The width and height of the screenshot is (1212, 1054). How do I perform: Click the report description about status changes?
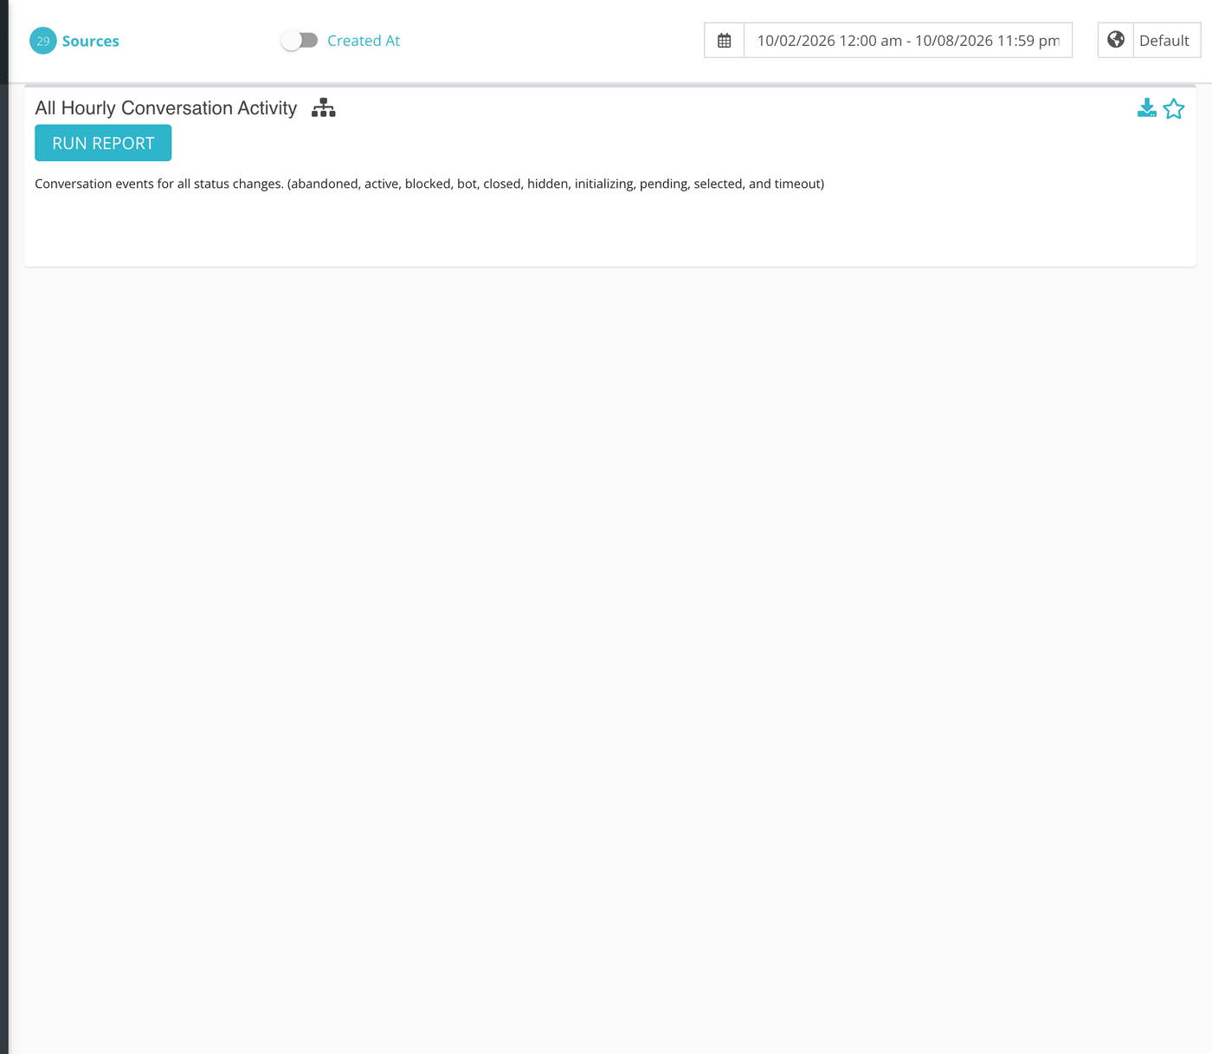(x=429, y=184)
